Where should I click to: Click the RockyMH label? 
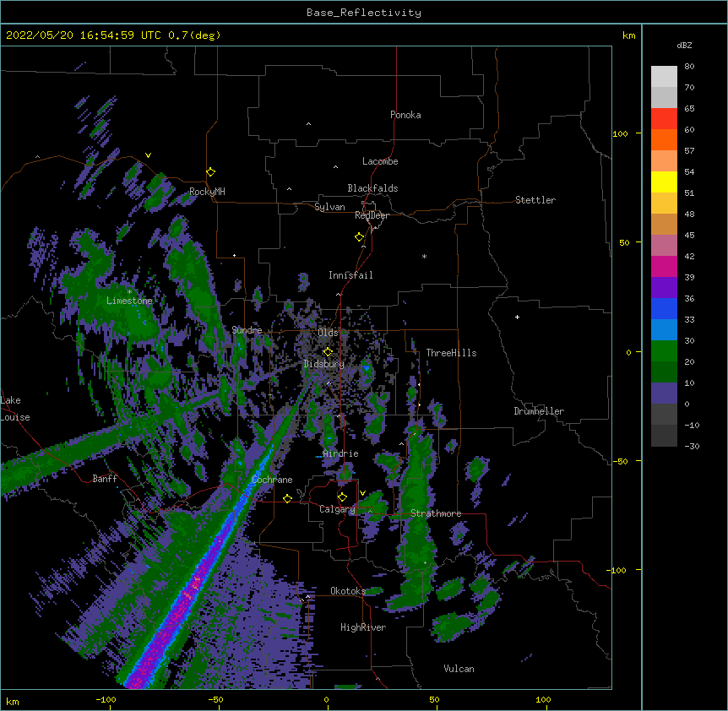[x=207, y=192]
